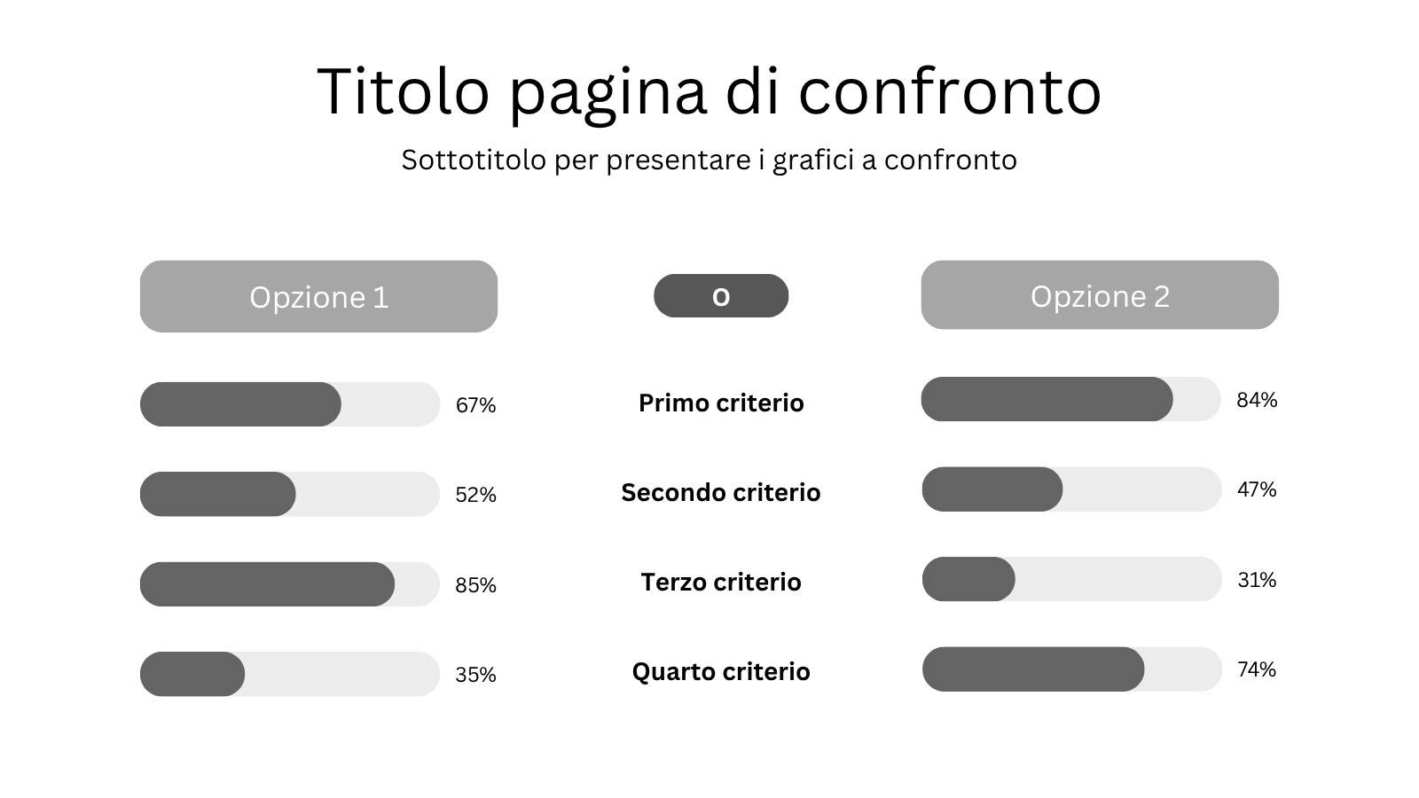Click the 52% progress bar under Opzione 1
The image size is (1419, 798).
point(290,494)
